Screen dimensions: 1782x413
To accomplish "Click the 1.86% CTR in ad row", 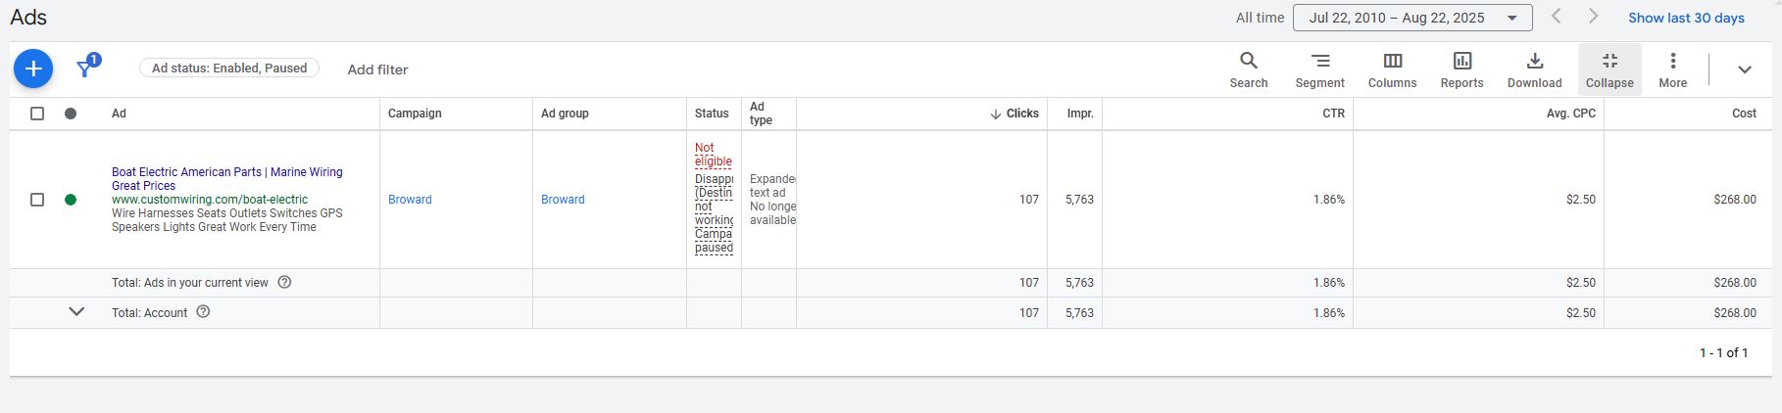I will pos(1329,200).
